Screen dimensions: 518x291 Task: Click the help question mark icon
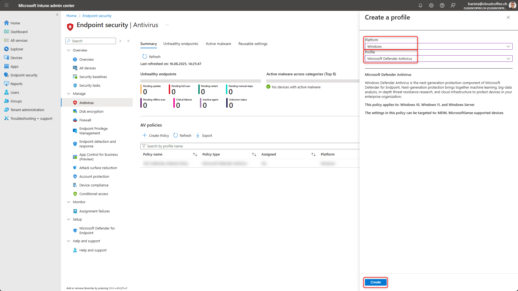[442, 5]
